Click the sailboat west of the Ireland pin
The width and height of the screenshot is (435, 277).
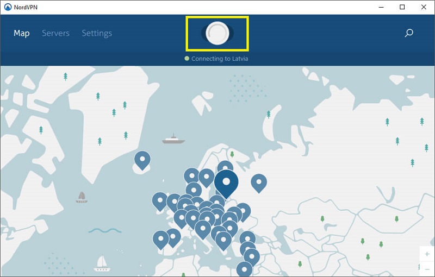[x=82, y=197]
